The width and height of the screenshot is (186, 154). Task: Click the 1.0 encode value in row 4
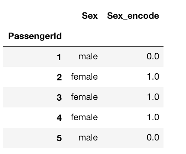[153, 117]
